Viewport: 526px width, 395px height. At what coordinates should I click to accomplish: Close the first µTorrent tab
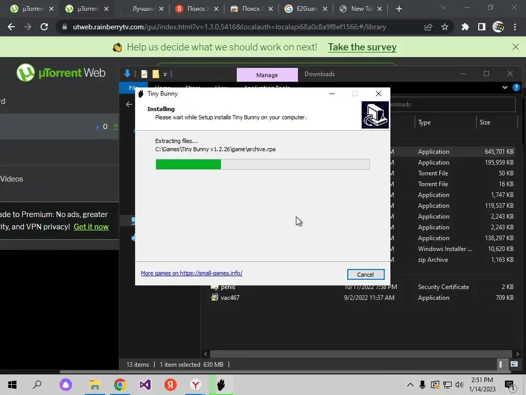[x=51, y=9]
